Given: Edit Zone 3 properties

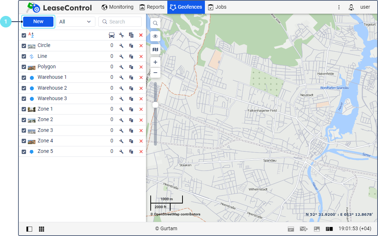Looking at the screenshot, I should tap(121, 130).
